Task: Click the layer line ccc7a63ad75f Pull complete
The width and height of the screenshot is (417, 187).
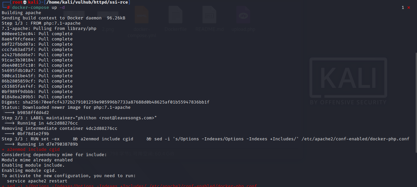Action: tap(37, 50)
